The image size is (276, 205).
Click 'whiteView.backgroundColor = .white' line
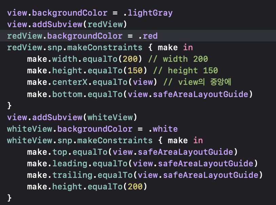click(92, 129)
